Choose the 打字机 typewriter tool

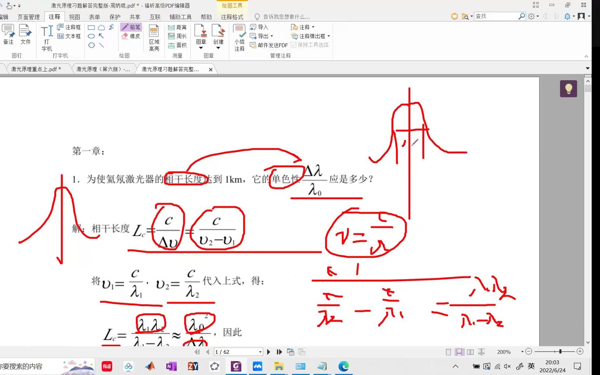click(x=47, y=38)
